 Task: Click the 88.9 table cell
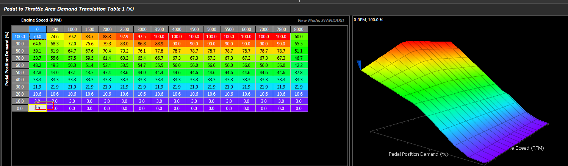point(160,44)
